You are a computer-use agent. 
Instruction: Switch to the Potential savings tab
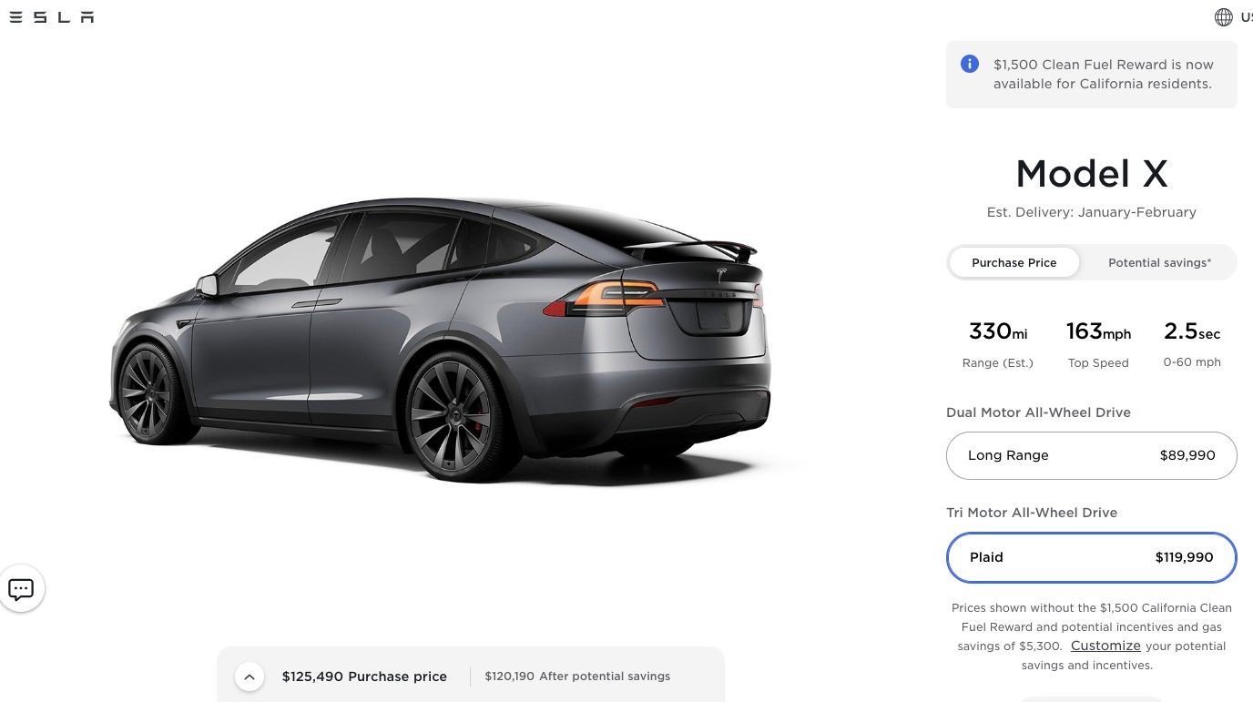pyautogui.click(x=1159, y=262)
